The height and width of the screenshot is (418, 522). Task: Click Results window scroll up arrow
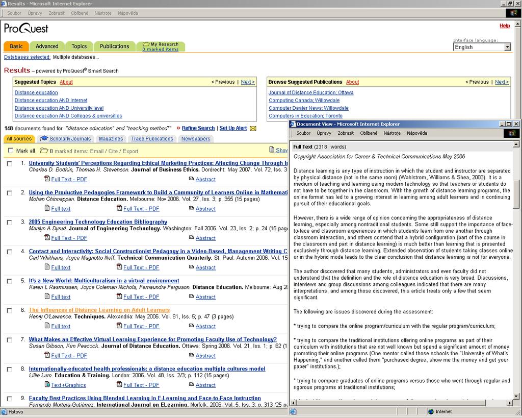[x=518, y=24]
